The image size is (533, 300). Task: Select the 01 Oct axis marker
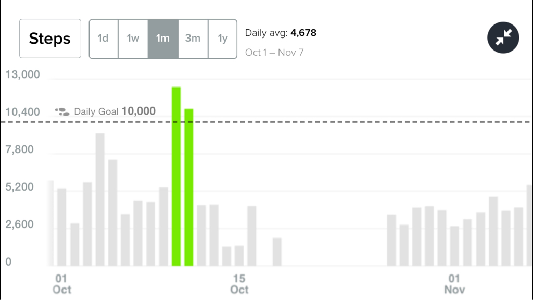click(61, 284)
